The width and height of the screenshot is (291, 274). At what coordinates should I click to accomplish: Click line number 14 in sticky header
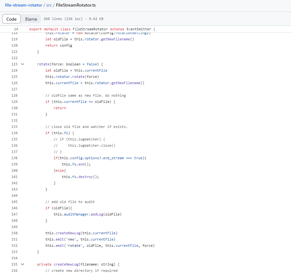pyautogui.click(x=16, y=29)
